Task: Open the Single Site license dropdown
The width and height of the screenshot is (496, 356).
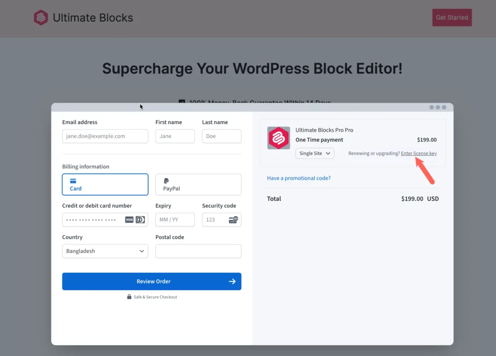Action: pyautogui.click(x=315, y=153)
